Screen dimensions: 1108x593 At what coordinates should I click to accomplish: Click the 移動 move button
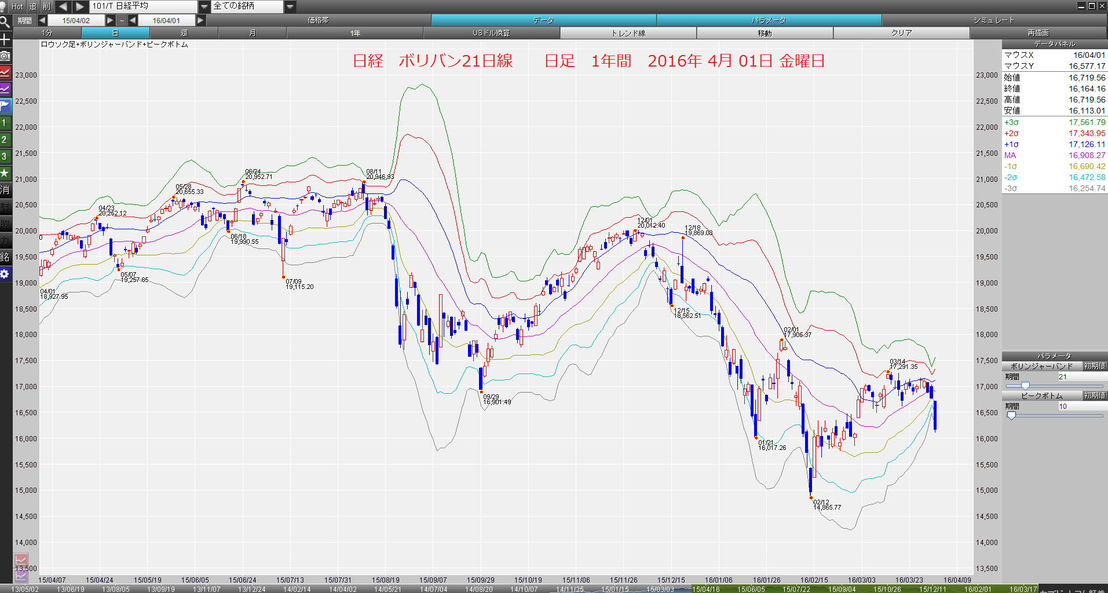[765, 33]
